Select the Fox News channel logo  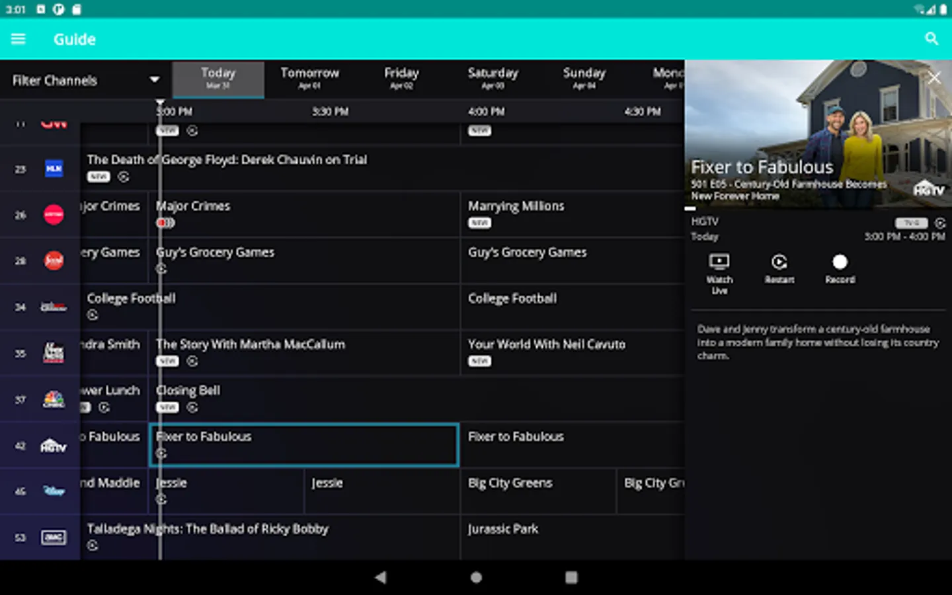[54, 353]
